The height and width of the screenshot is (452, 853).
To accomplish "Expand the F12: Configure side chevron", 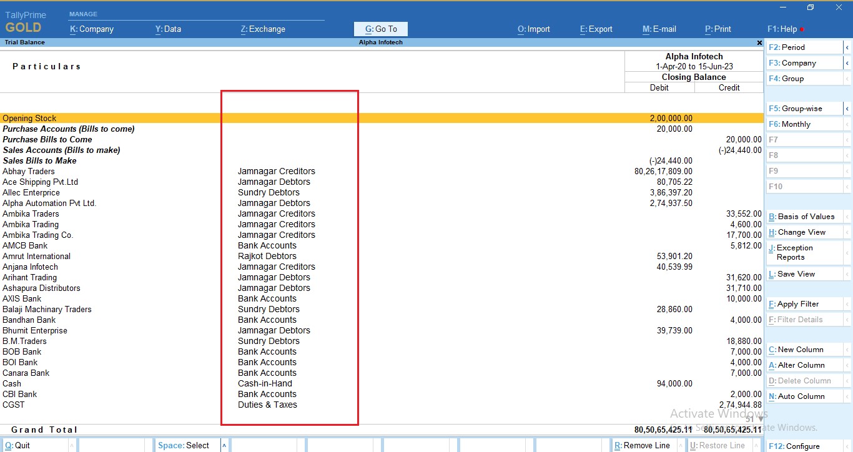I will (847, 446).
